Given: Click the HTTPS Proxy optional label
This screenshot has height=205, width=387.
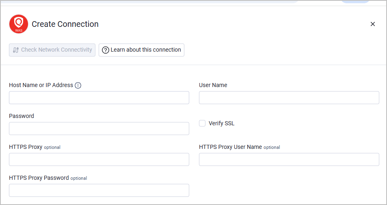Looking at the screenshot, I should [35, 147].
